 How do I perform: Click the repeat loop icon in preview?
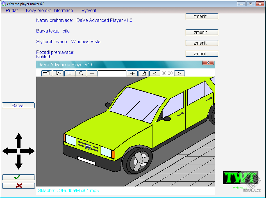(x=81, y=73)
